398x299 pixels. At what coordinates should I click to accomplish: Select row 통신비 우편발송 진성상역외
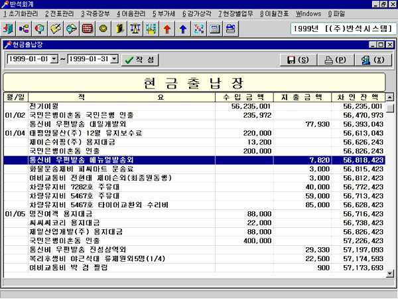pos(194,250)
